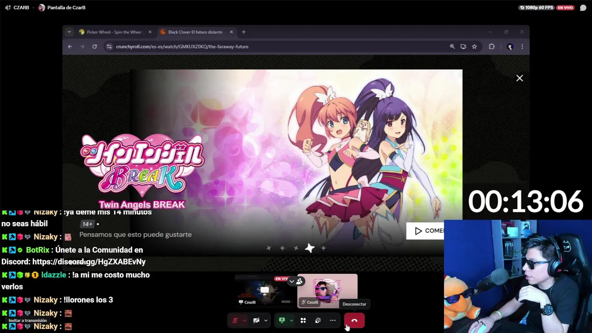Click the red Desconectar hang-up button
Viewport: 592px width, 333px height.
tap(354, 321)
